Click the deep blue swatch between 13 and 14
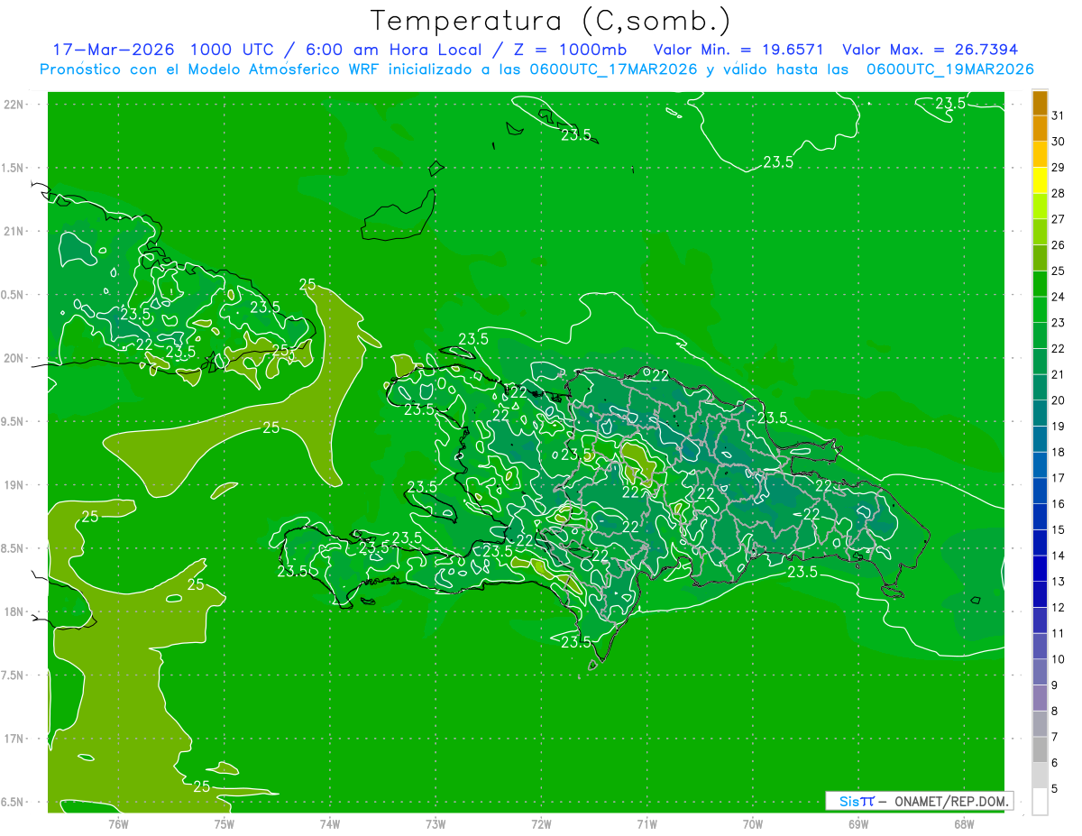This screenshot has height=836, width=1082. point(1040,568)
